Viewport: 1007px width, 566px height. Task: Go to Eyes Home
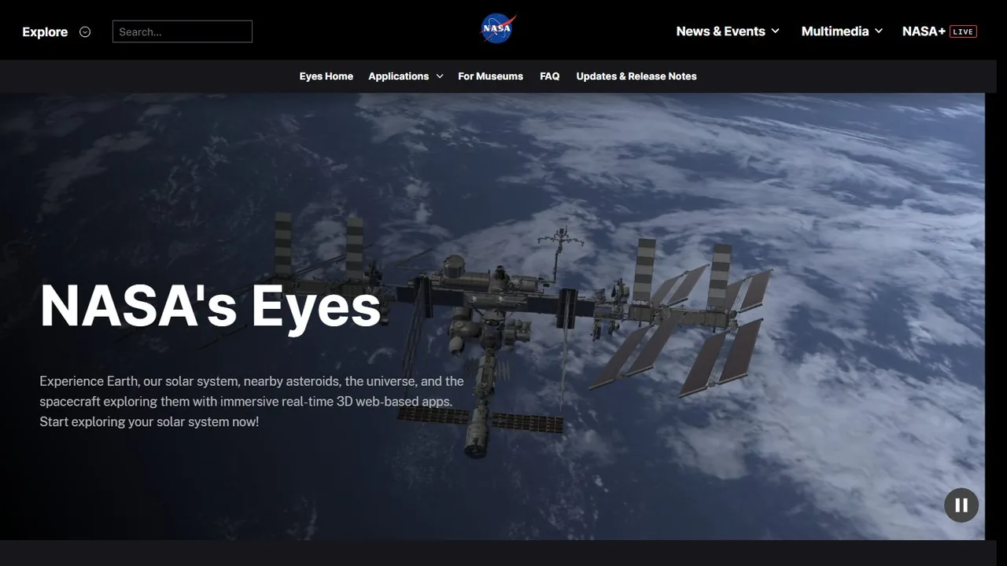click(x=326, y=76)
